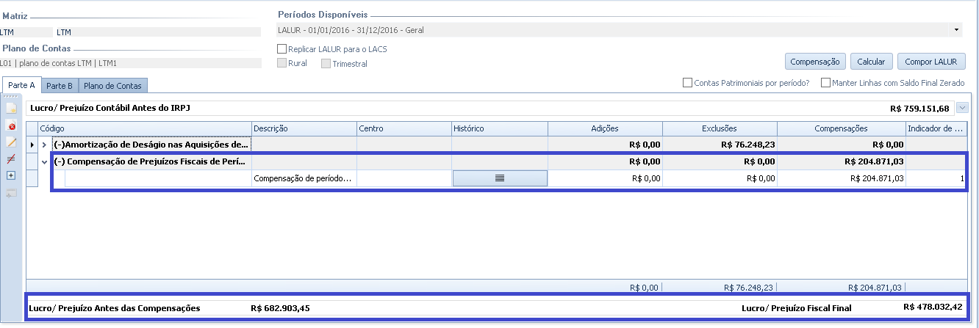
Task: Open dropdown arrow beside R$ 759.151,68
Action: (963, 108)
